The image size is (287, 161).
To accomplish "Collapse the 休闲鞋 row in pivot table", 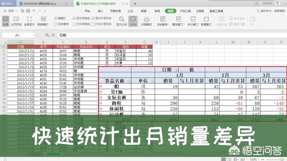I will (x=100, y=109).
